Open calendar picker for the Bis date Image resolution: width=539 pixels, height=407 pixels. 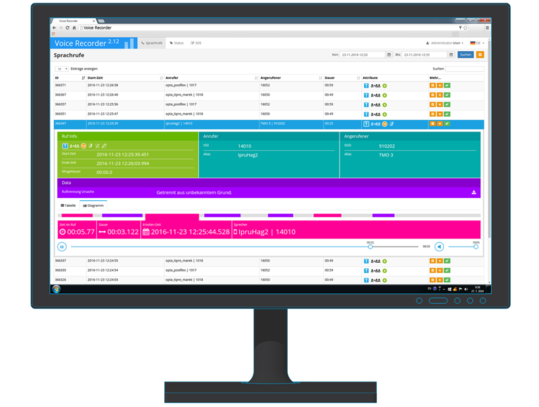451,55
